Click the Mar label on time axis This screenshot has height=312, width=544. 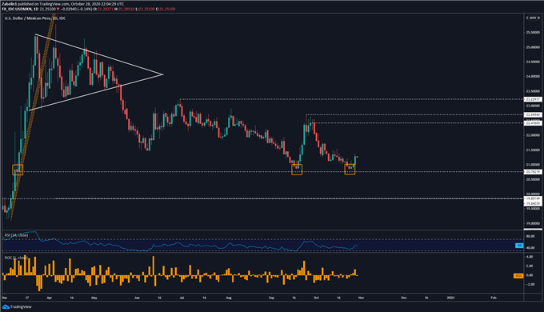click(x=5, y=298)
